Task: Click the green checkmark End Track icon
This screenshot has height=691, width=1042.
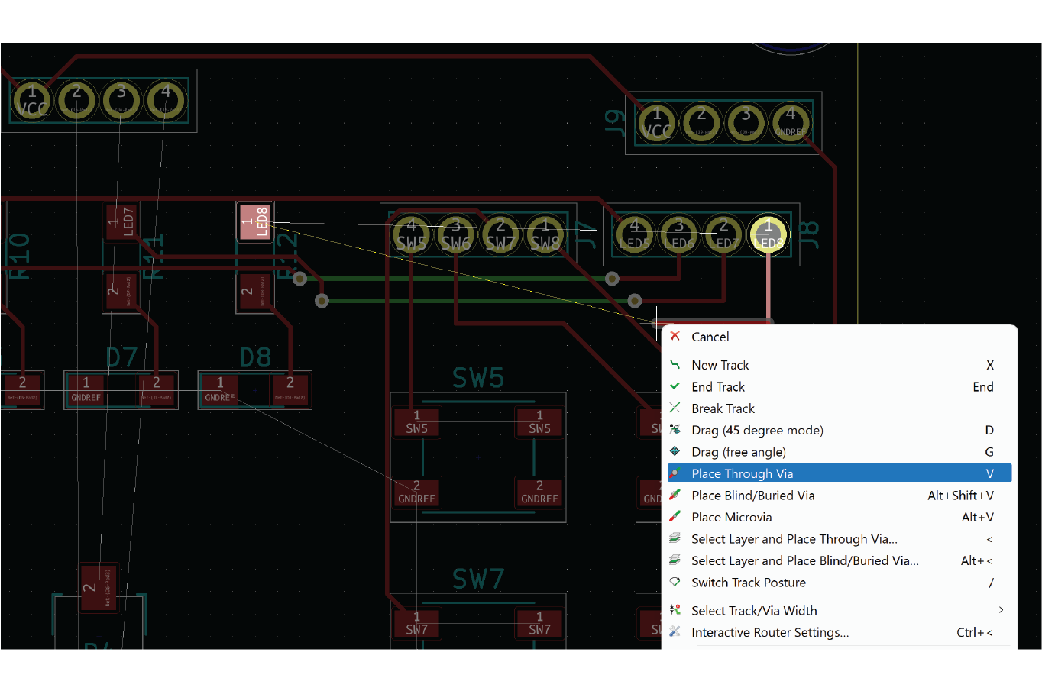Action: [x=675, y=386]
